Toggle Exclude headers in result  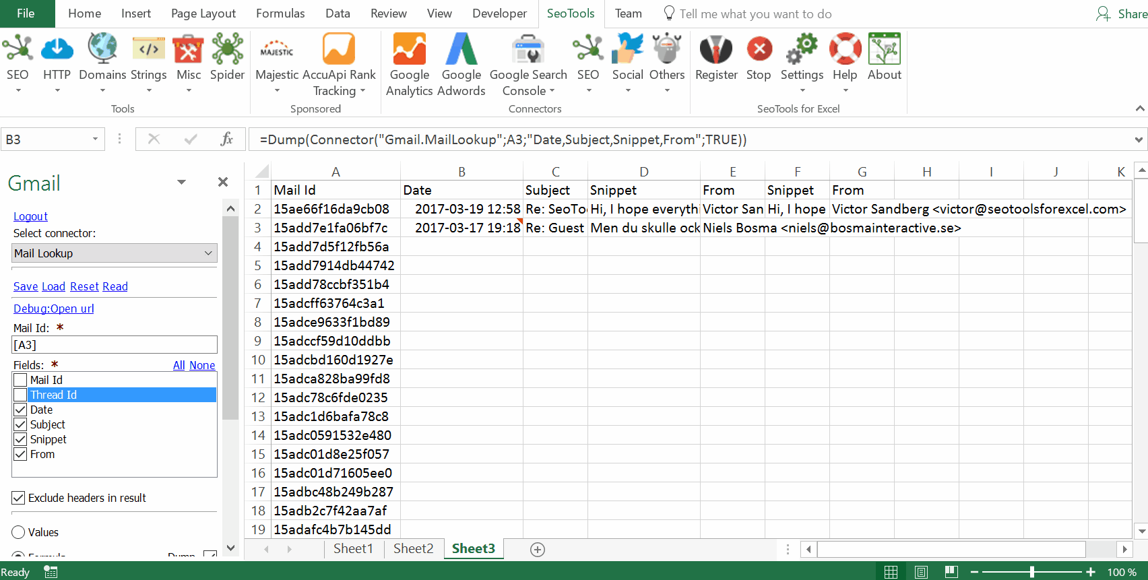point(19,498)
